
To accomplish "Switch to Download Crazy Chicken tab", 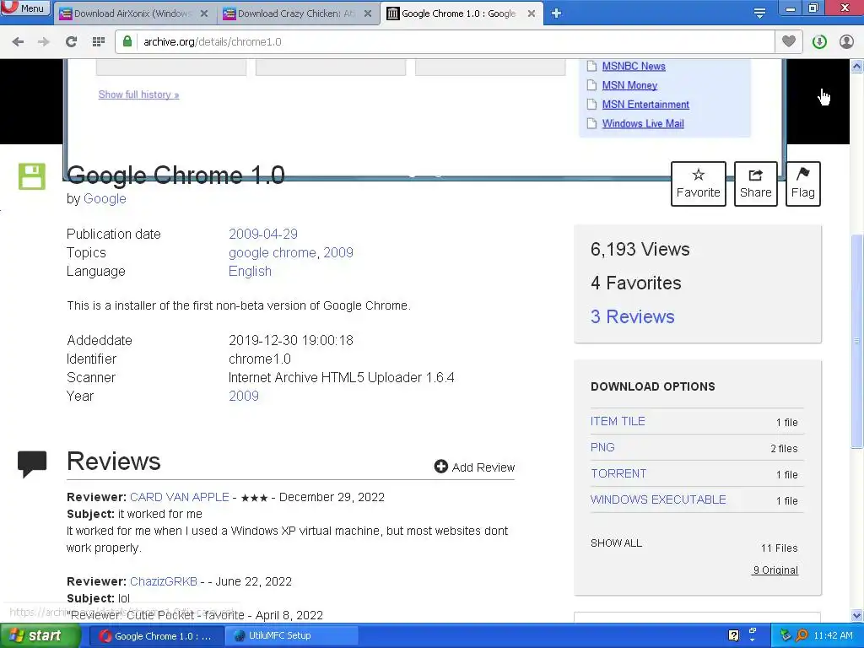I will coord(296,13).
